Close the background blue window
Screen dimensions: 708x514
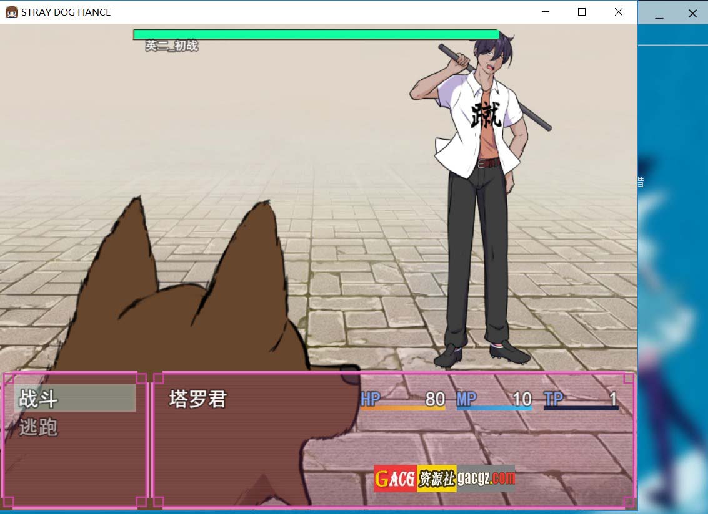[x=692, y=14]
